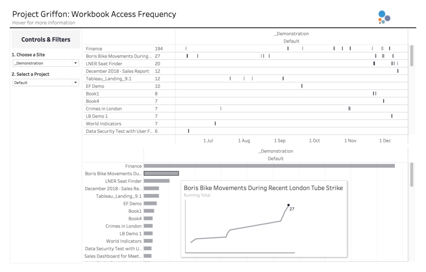Click the Finance row label in timeline table
This screenshot has height=272, width=426.
(94, 49)
